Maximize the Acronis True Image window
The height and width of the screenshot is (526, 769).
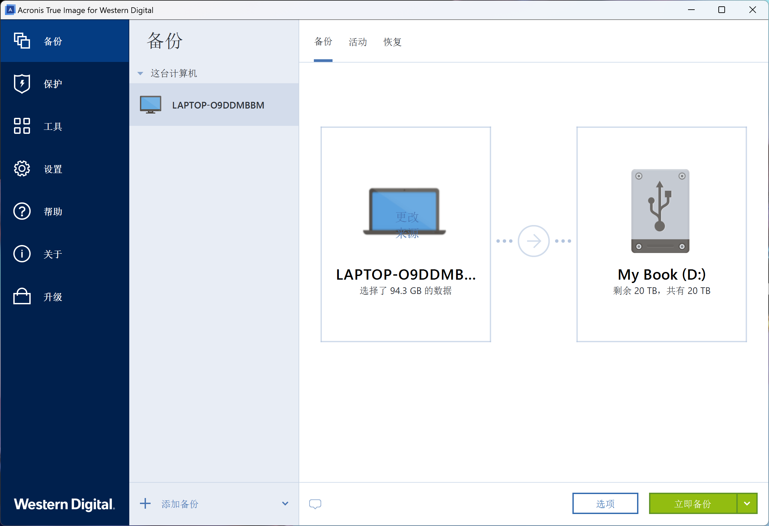coord(722,10)
